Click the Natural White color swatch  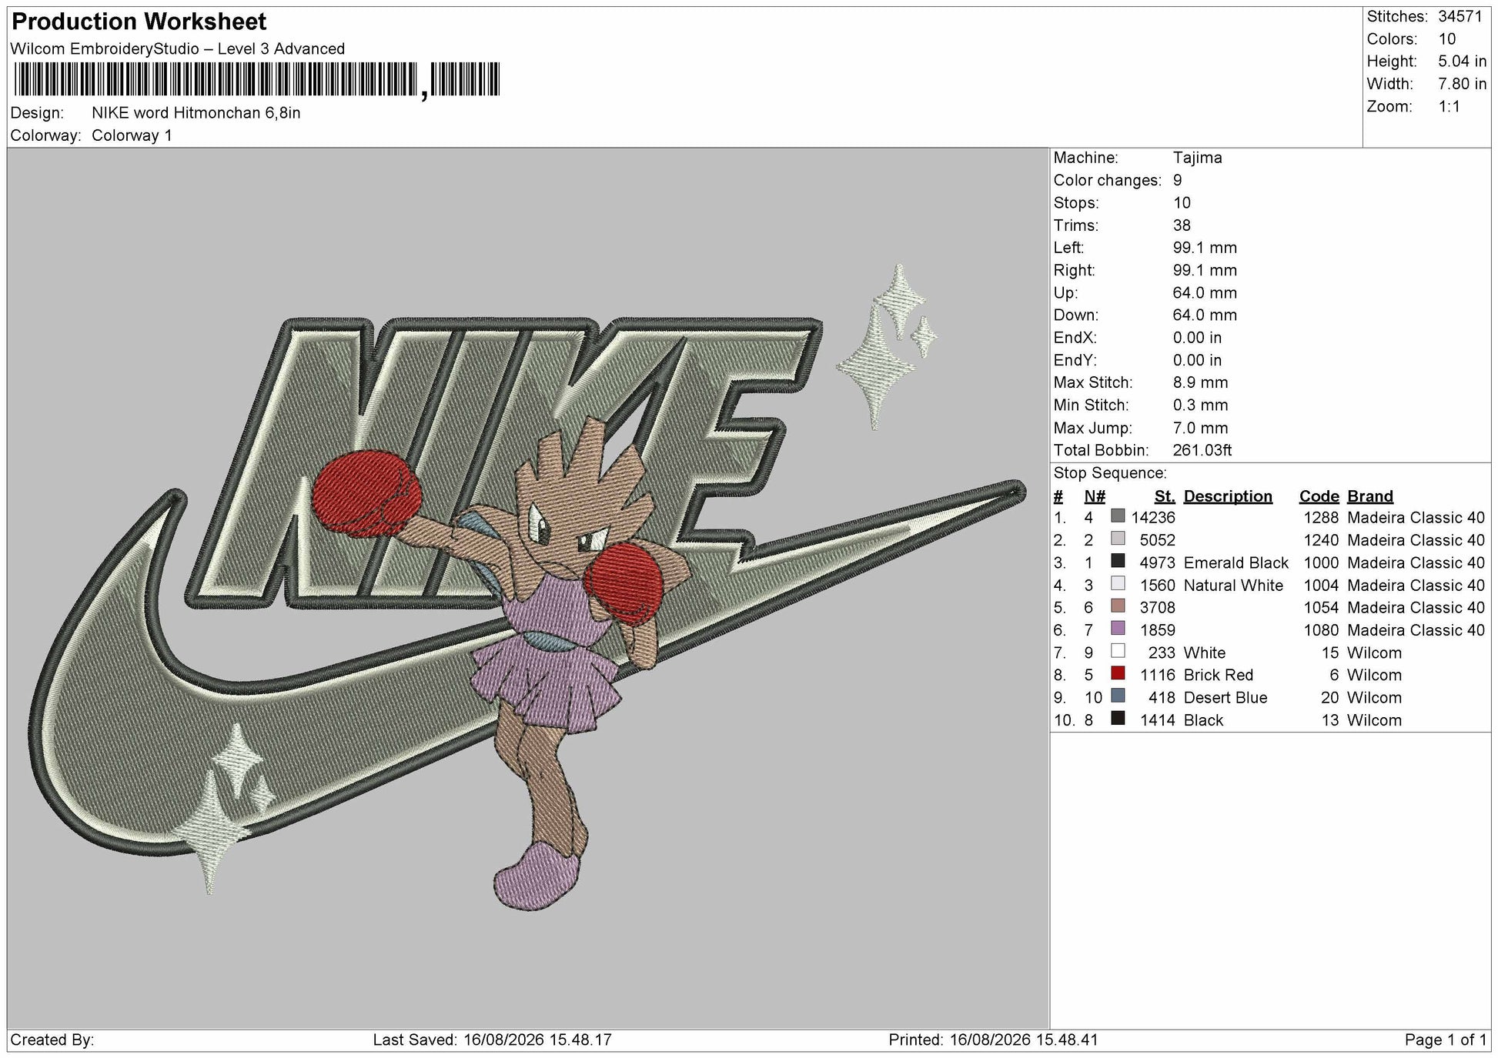coord(1118,584)
